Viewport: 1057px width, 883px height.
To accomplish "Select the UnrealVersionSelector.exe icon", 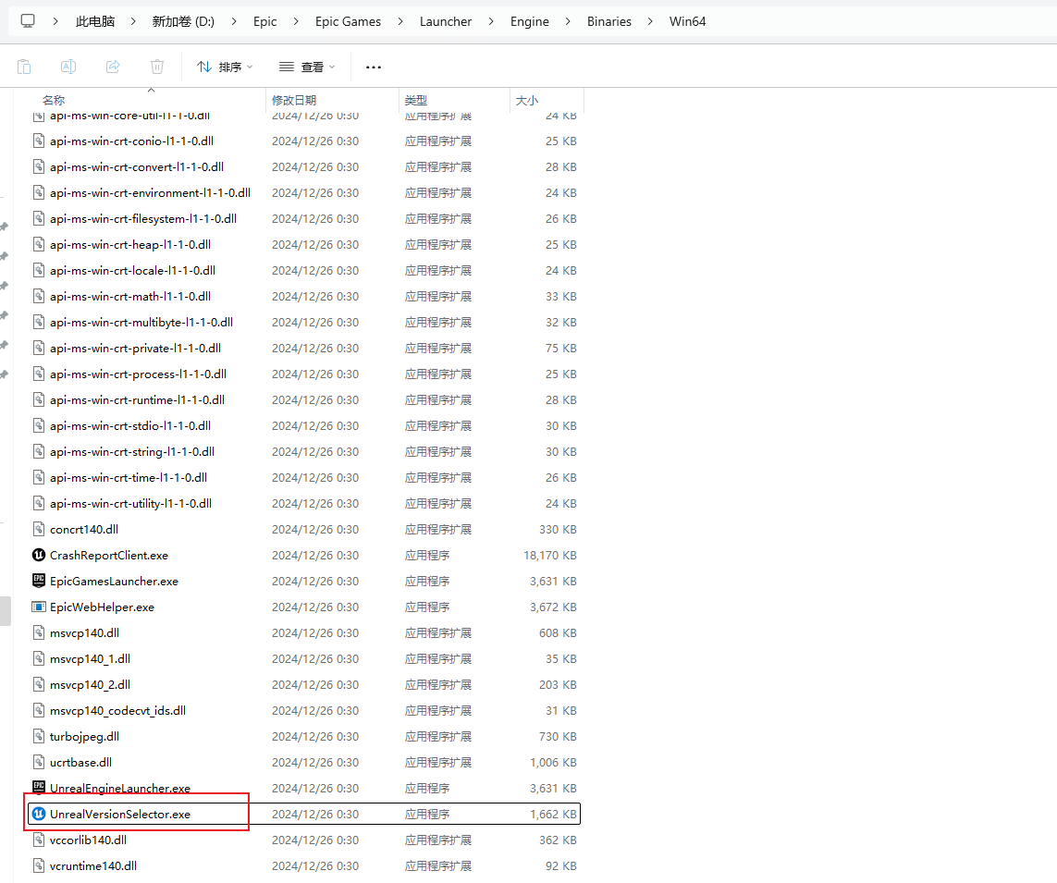I will click(x=39, y=814).
